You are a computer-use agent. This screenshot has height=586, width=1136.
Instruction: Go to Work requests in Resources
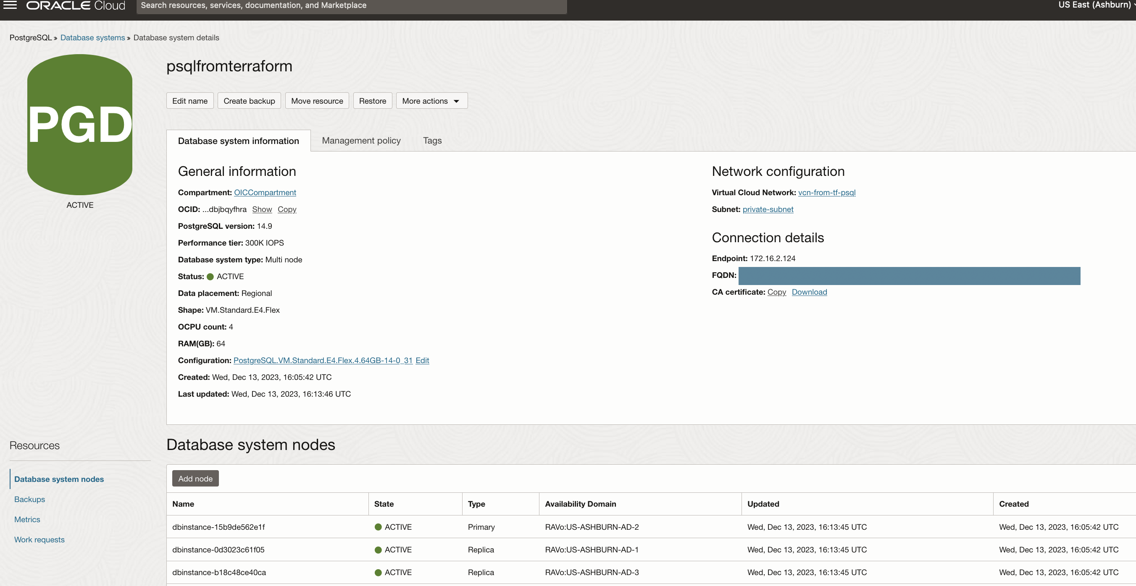[39, 540]
